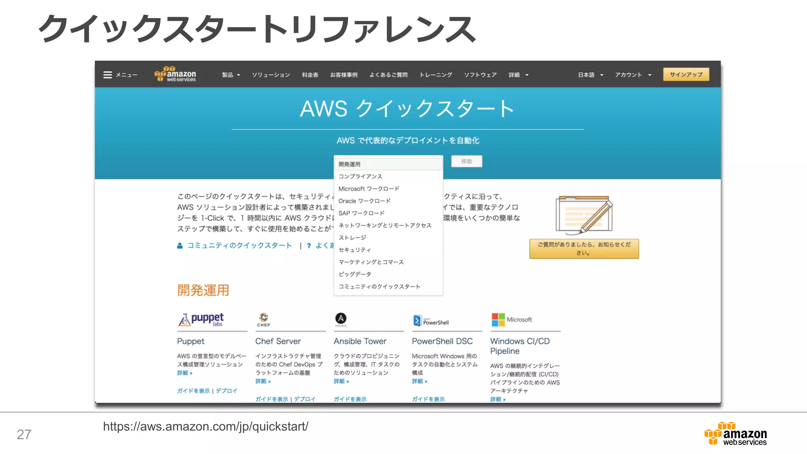Choose Oracle ワークロード from the list
Viewport: 807px width, 454px height.
click(388, 201)
